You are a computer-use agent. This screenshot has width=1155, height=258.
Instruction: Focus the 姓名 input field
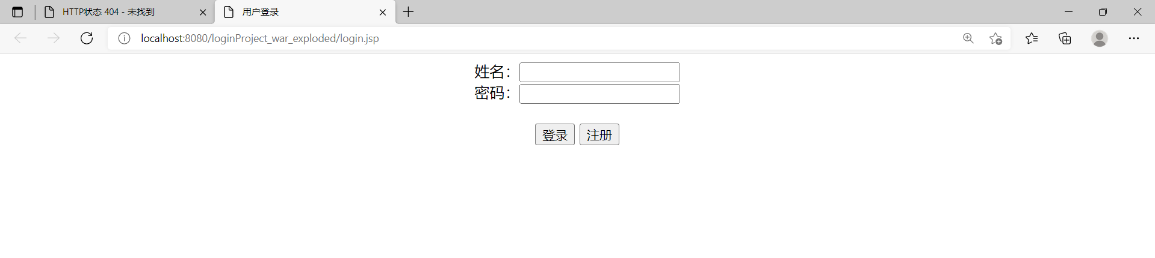(599, 72)
